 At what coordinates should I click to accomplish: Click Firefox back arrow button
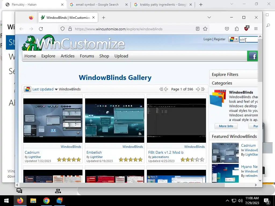pos(21,29)
